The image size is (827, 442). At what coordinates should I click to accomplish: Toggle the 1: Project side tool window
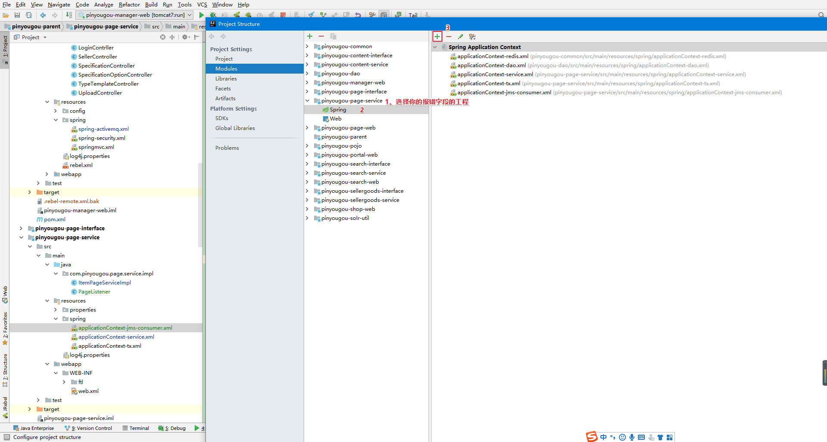[x=5, y=49]
